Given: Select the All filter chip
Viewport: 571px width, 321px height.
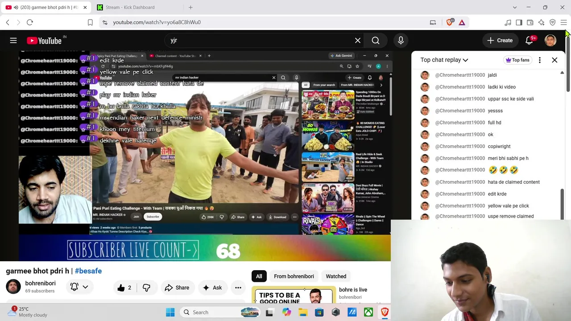Looking at the screenshot, I should [259, 276].
